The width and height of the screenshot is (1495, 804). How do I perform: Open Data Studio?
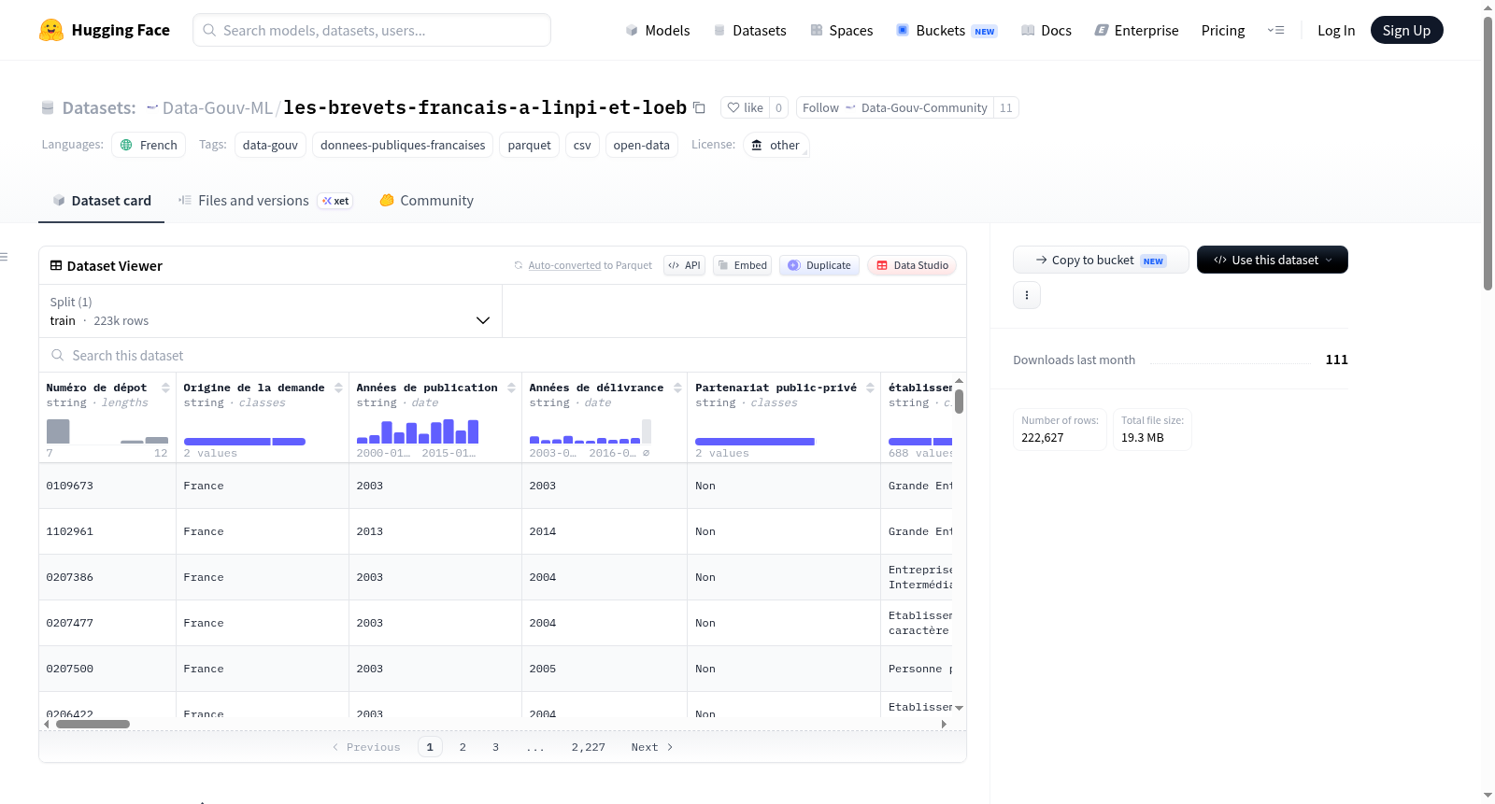pos(912,265)
